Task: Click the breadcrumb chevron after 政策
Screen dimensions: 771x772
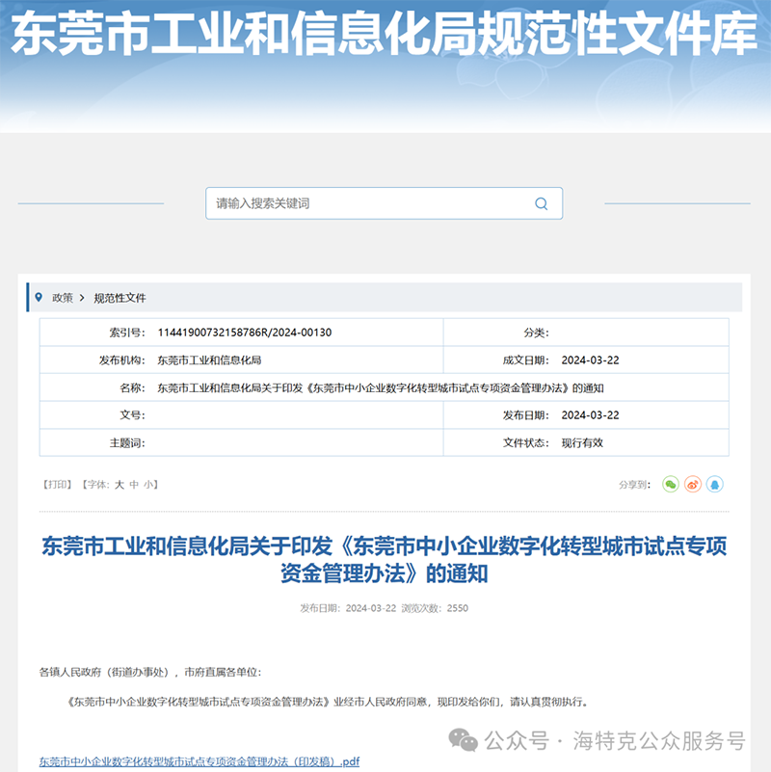Action: [x=83, y=298]
